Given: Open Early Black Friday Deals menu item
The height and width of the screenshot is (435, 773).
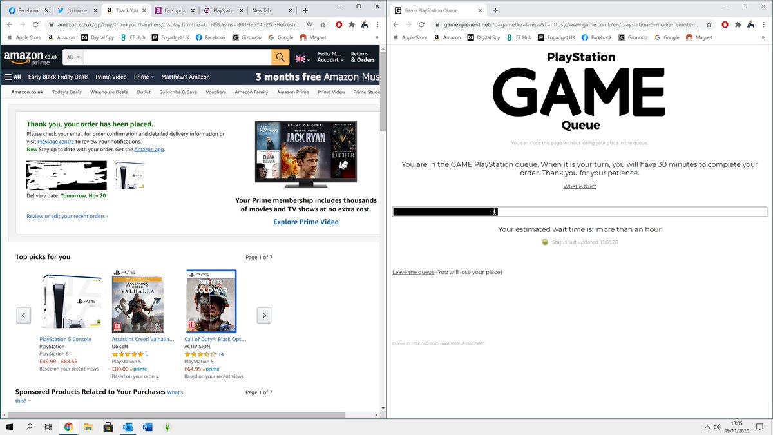Looking at the screenshot, I should point(58,77).
